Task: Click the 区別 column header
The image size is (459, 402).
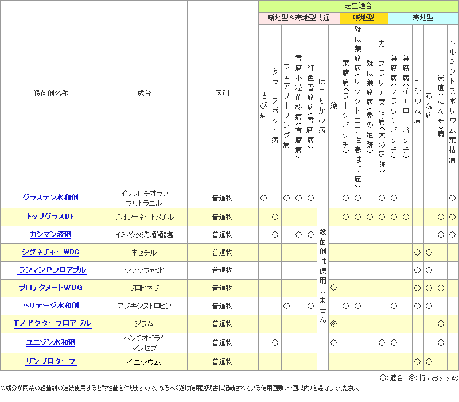Action: pyautogui.click(x=223, y=94)
